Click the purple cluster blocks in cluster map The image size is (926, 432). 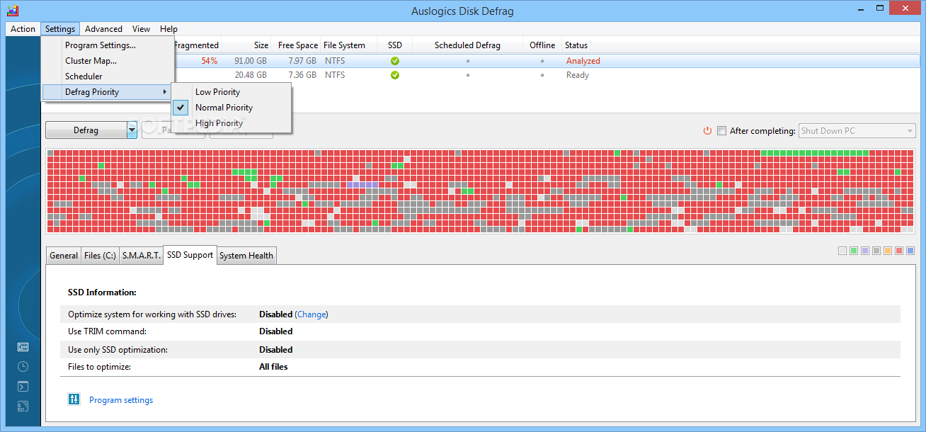pyautogui.click(x=362, y=185)
